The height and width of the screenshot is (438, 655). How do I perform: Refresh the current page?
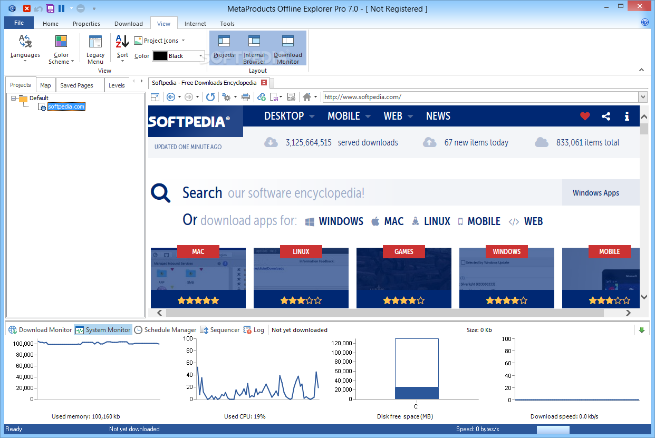[210, 97]
